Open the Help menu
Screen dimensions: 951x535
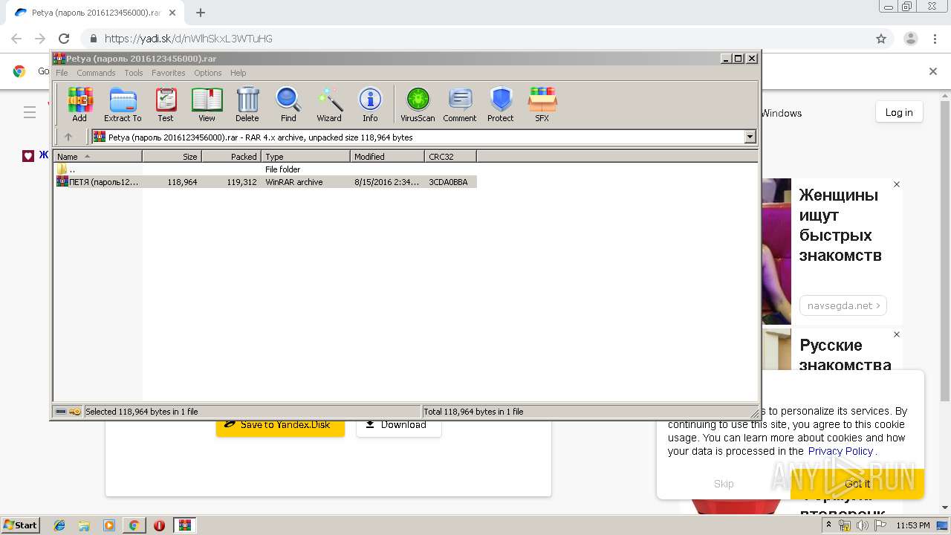point(238,73)
